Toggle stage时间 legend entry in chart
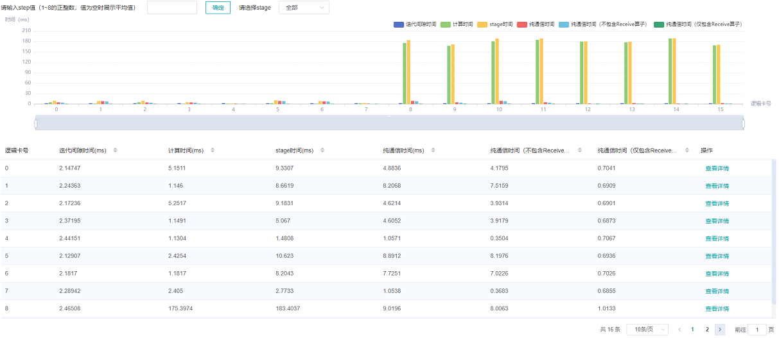The width and height of the screenshot is (779, 338). 495,24
